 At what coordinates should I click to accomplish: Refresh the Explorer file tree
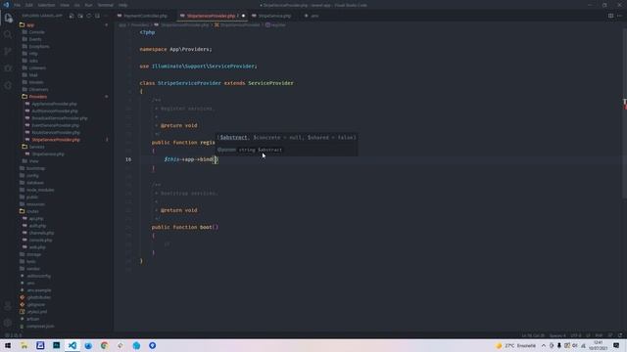pyautogui.click(x=89, y=16)
